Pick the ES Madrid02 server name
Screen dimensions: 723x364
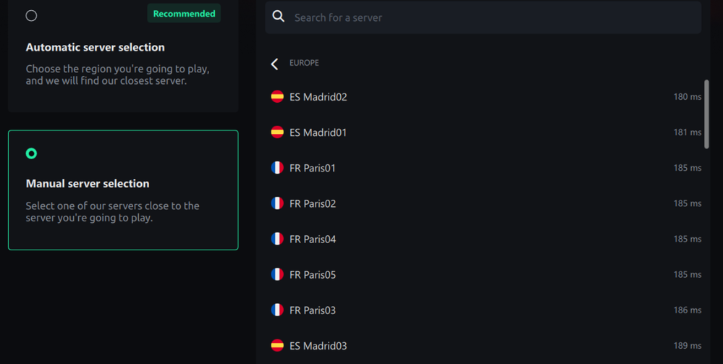click(318, 97)
